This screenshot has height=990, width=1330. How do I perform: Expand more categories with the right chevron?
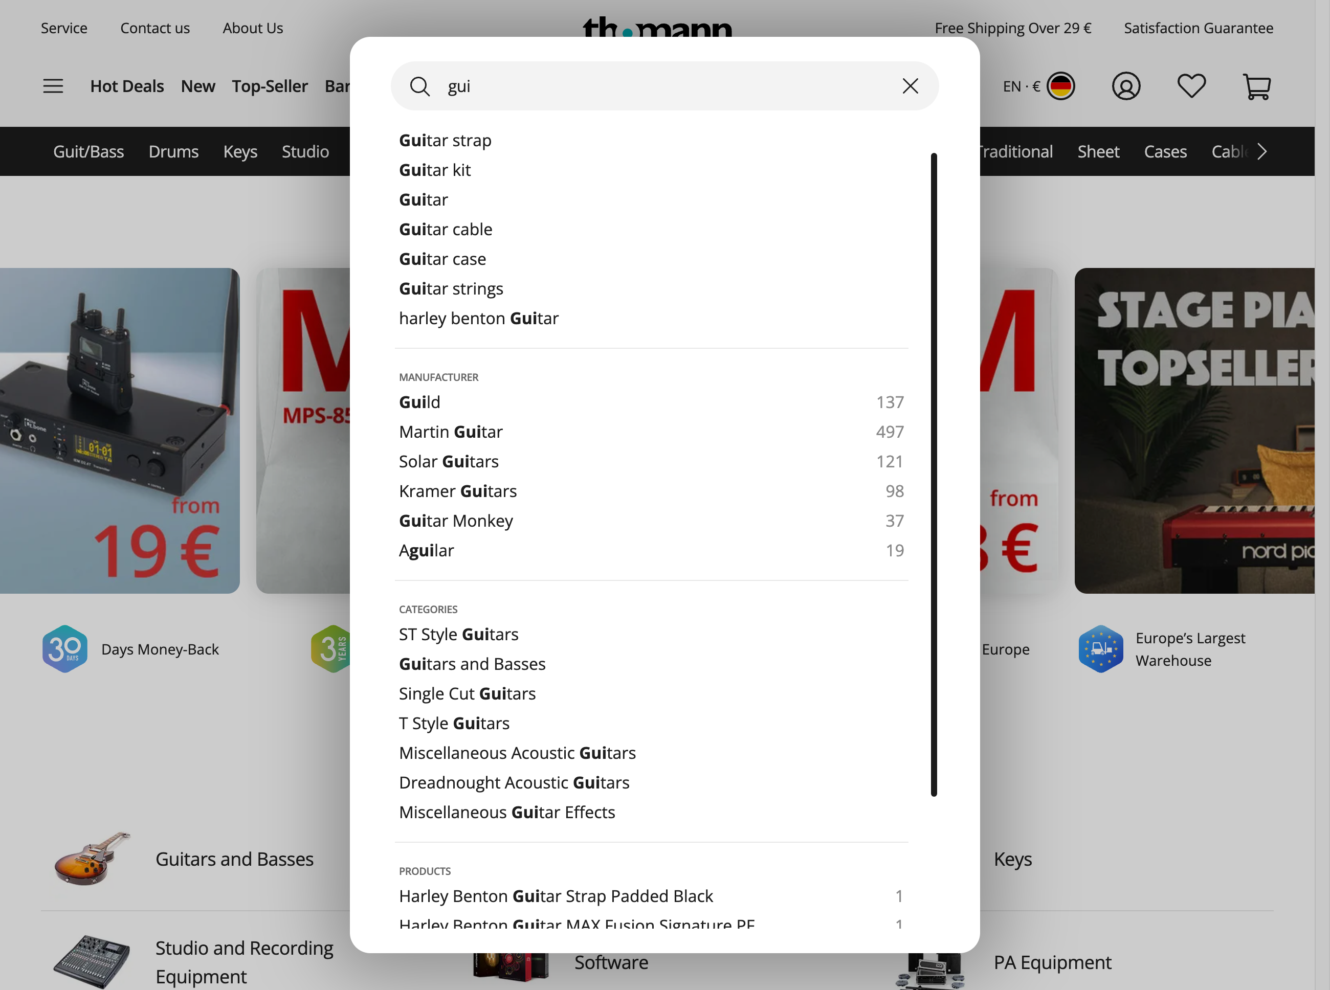click(1261, 151)
